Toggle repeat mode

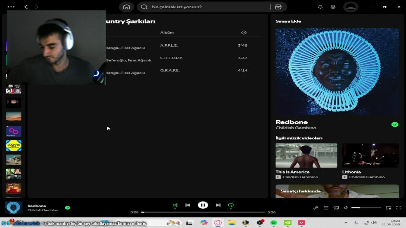point(231,205)
